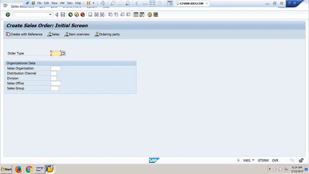Click the system tray flag icon
This screenshot has height=174, width=309.
[280, 169]
